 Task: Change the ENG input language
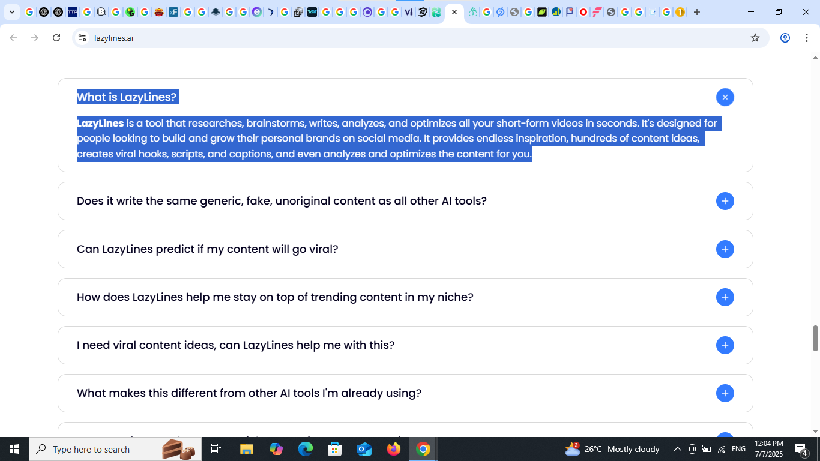(x=739, y=449)
